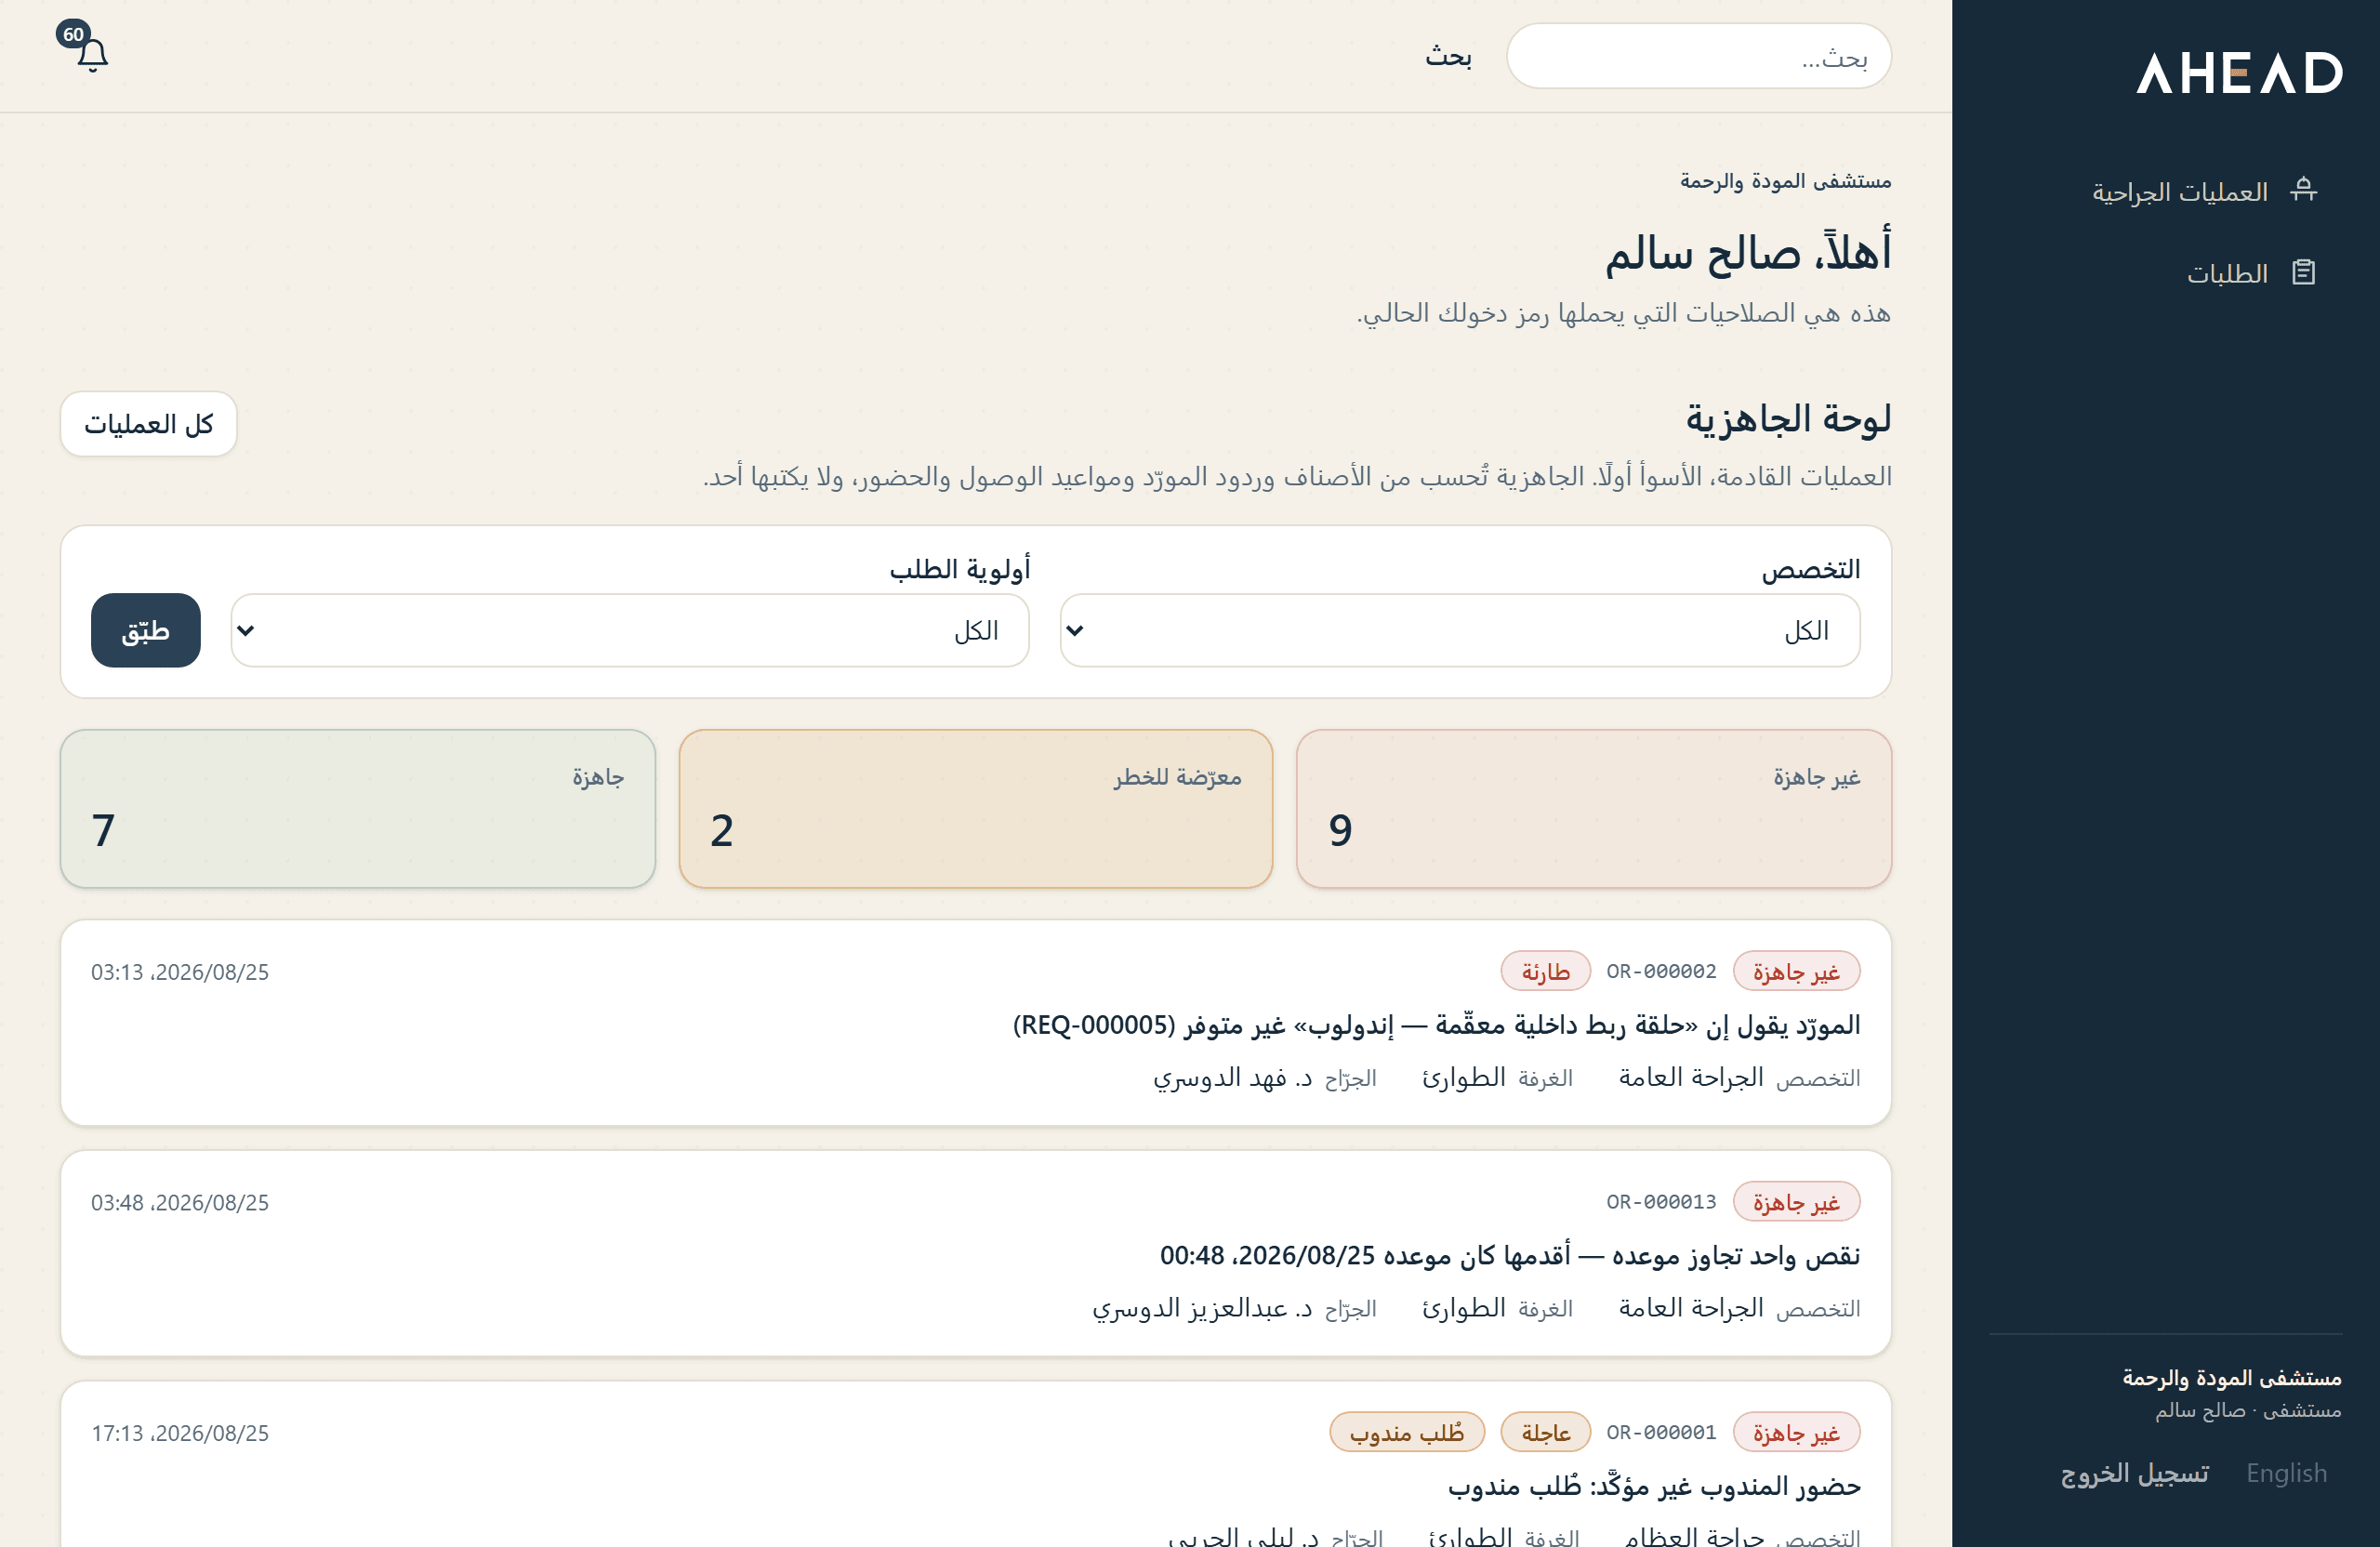This screenshot has width=2380, height=1547.
Task: Click the نقص واحد تجاوز موعده title
Action: 1510,1255
